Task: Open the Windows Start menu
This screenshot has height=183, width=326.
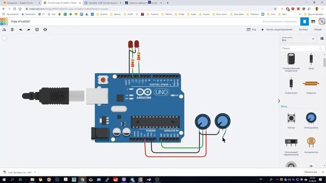Action: [4, 179]
